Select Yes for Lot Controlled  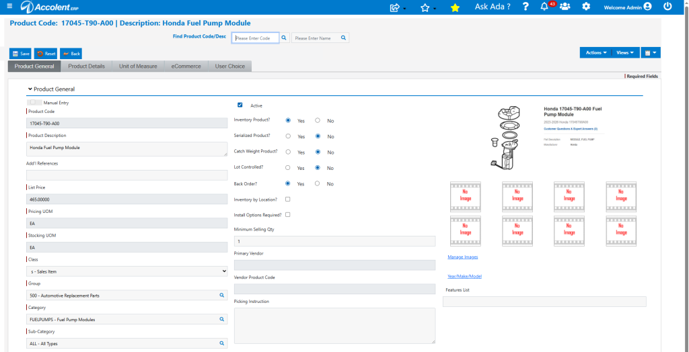pos(288,168)
